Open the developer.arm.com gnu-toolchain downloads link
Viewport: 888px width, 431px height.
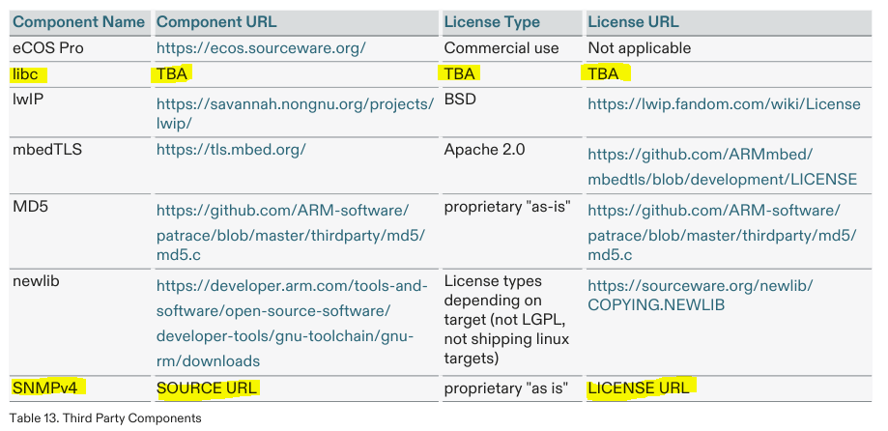[292, 324]
